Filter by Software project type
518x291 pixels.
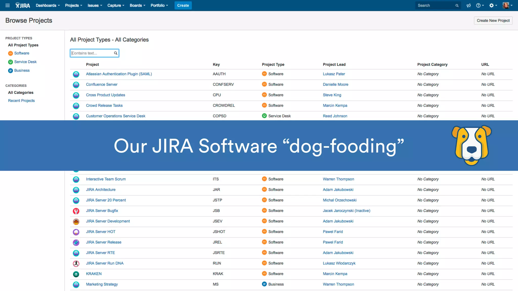22,53
